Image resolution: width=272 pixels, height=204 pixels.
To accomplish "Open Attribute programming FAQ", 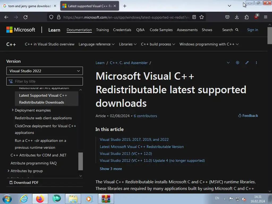I will click(x=33, y=163).
